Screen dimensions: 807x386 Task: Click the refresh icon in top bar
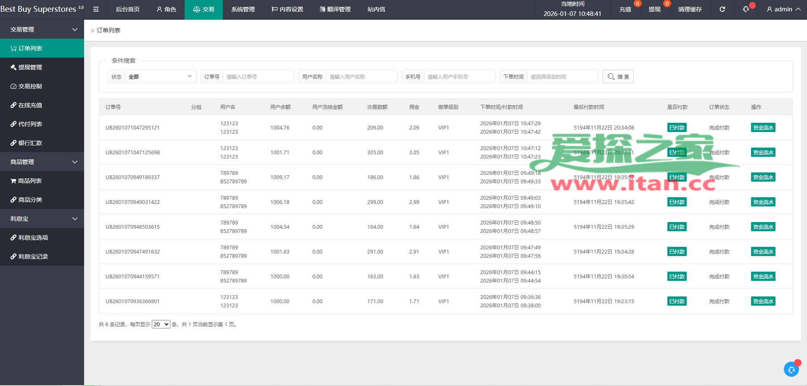click(722, 9)
